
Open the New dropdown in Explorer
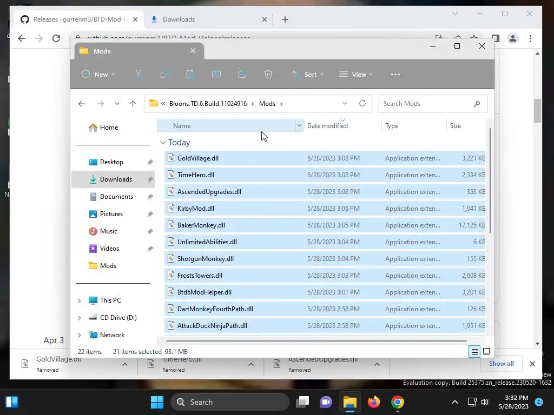click(x=98, y=74)
